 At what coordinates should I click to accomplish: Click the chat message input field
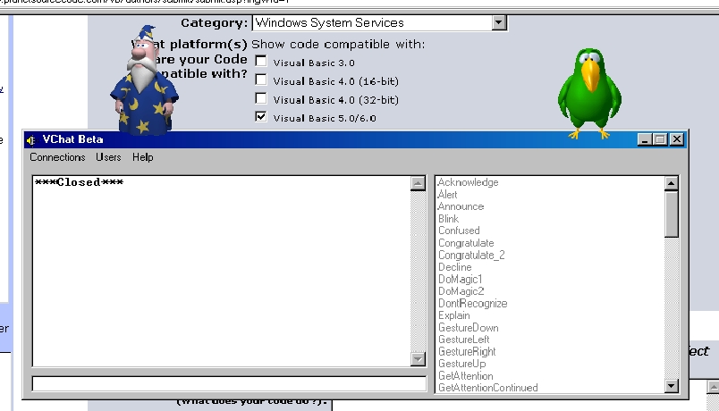(x=229, y=384)
